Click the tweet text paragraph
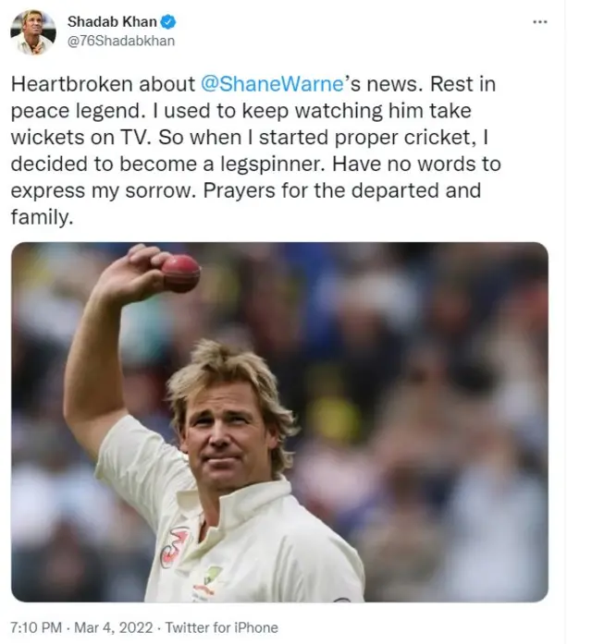This screenshot has width=592, height=644. tap(255, 151)
